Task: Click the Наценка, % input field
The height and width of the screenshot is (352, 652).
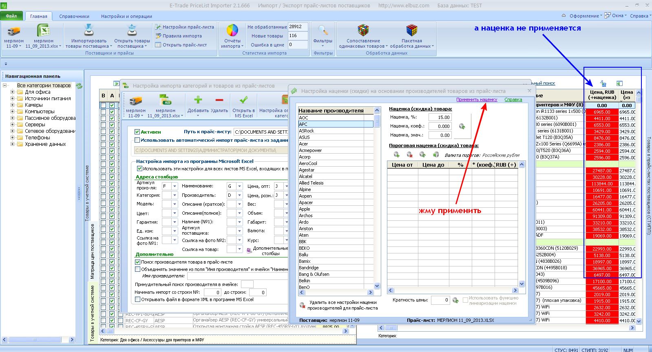Action: coord(440,117)
